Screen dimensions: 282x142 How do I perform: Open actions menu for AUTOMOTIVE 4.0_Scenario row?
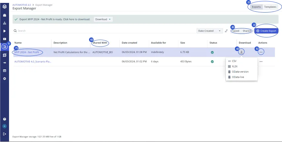coord(261,62)
